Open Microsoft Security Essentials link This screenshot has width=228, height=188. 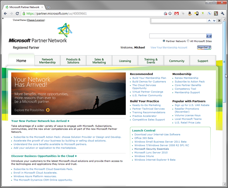[152, 149]
